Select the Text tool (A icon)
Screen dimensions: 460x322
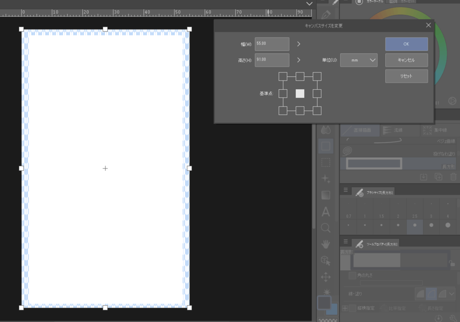click(x=326, y=212)
